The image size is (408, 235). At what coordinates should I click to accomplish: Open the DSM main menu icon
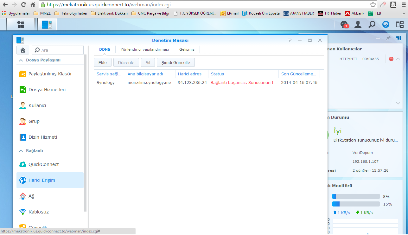point(21,24)
